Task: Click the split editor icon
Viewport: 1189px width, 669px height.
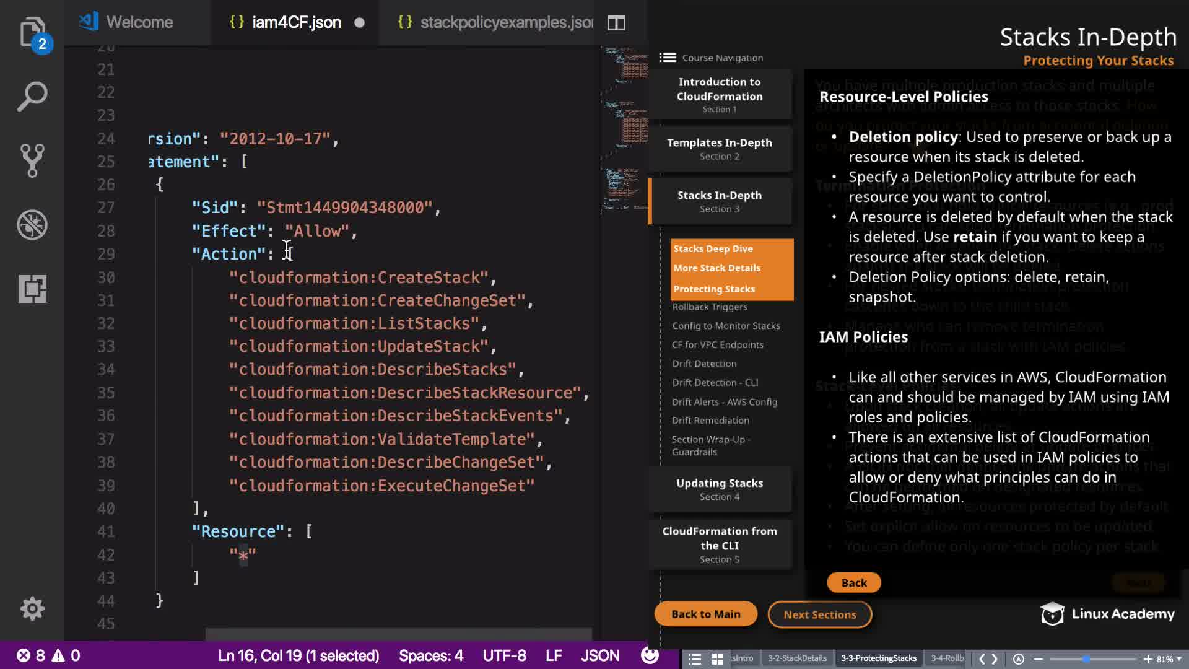Action: (x=616, y=23)
